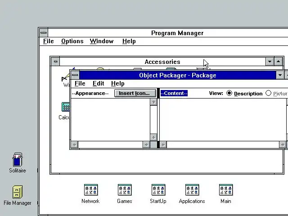Screen dimensions: 288x216
Task: Open Object Packager File menu
Action: 80,84
